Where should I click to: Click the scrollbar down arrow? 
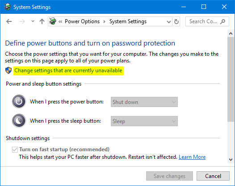[231, 160]
